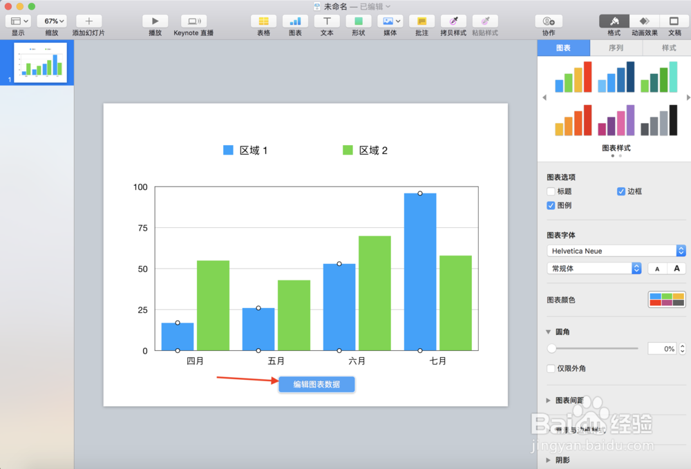Click the 批注 (Comment) toolbar icon

coord(422,21)
